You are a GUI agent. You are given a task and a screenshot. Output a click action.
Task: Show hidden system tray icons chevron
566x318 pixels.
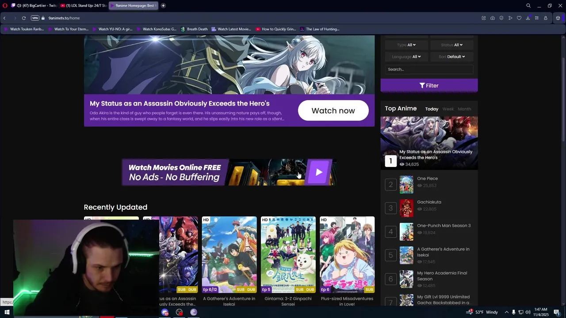(x=506, y=312)
